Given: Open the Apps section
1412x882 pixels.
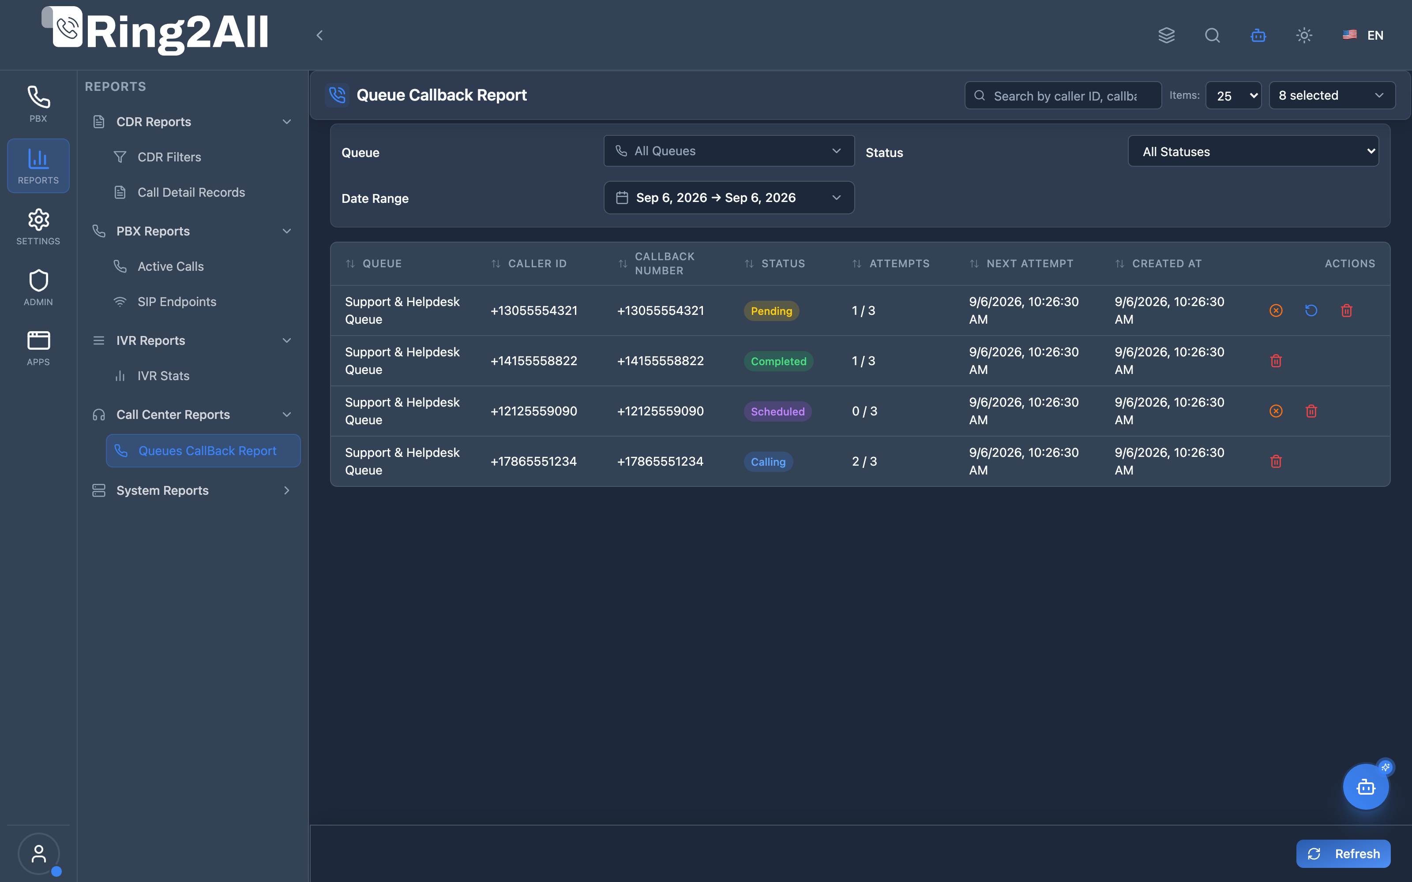Looking at the screenshot, I should pos(38,348).
